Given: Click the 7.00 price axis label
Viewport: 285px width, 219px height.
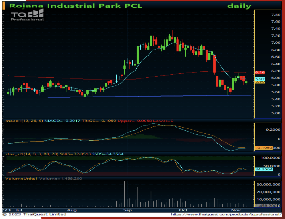Looking at the screenshot, I should click(276, 43).
